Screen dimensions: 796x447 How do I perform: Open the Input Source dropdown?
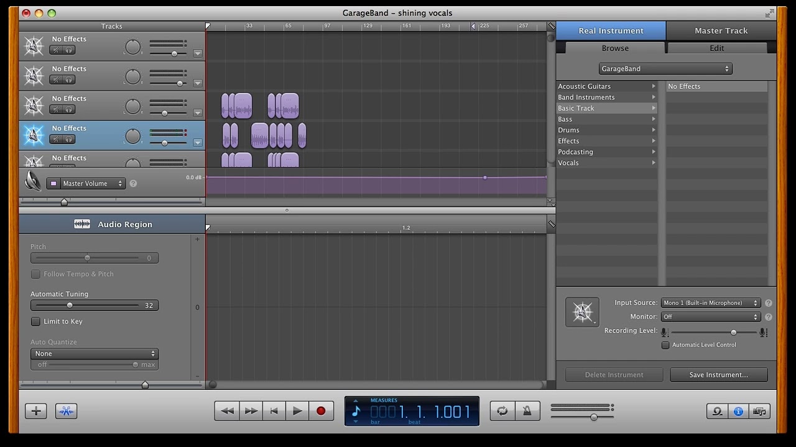pyautogui.click(x=711, y=303)
